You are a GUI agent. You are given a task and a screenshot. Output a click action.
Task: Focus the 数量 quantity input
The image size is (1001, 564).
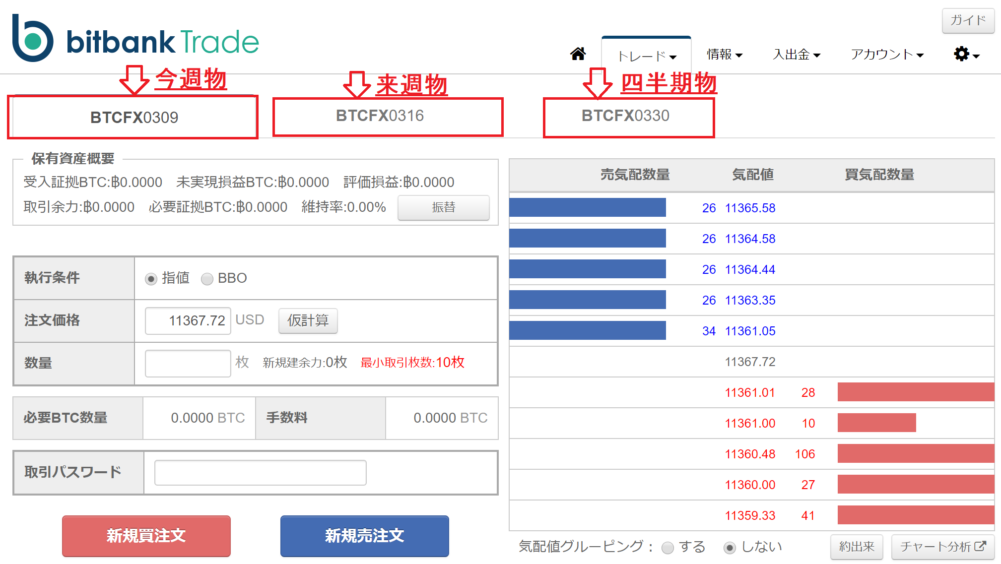(188, 363)
